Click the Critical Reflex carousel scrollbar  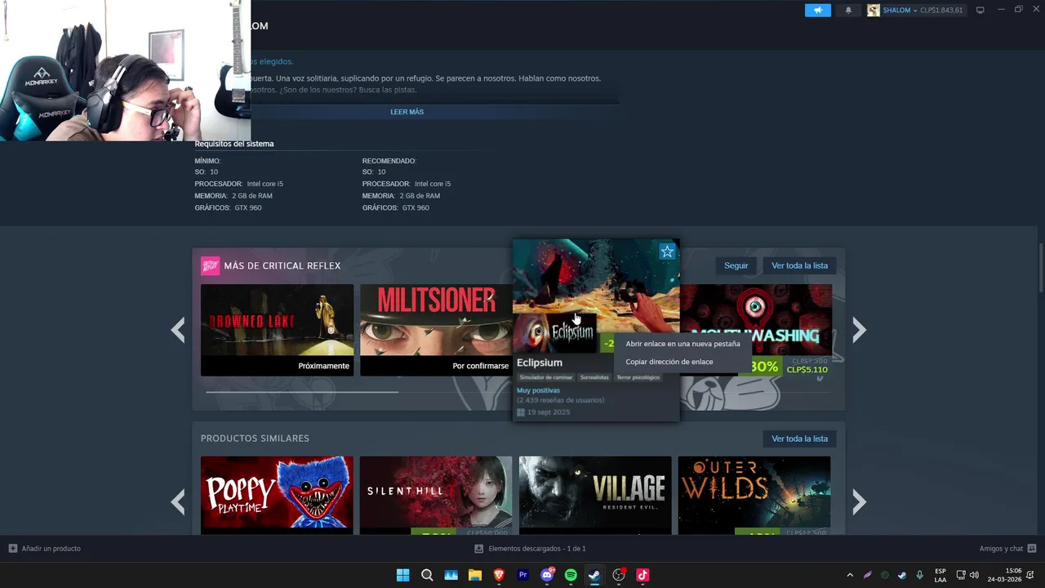coord(302,392)
